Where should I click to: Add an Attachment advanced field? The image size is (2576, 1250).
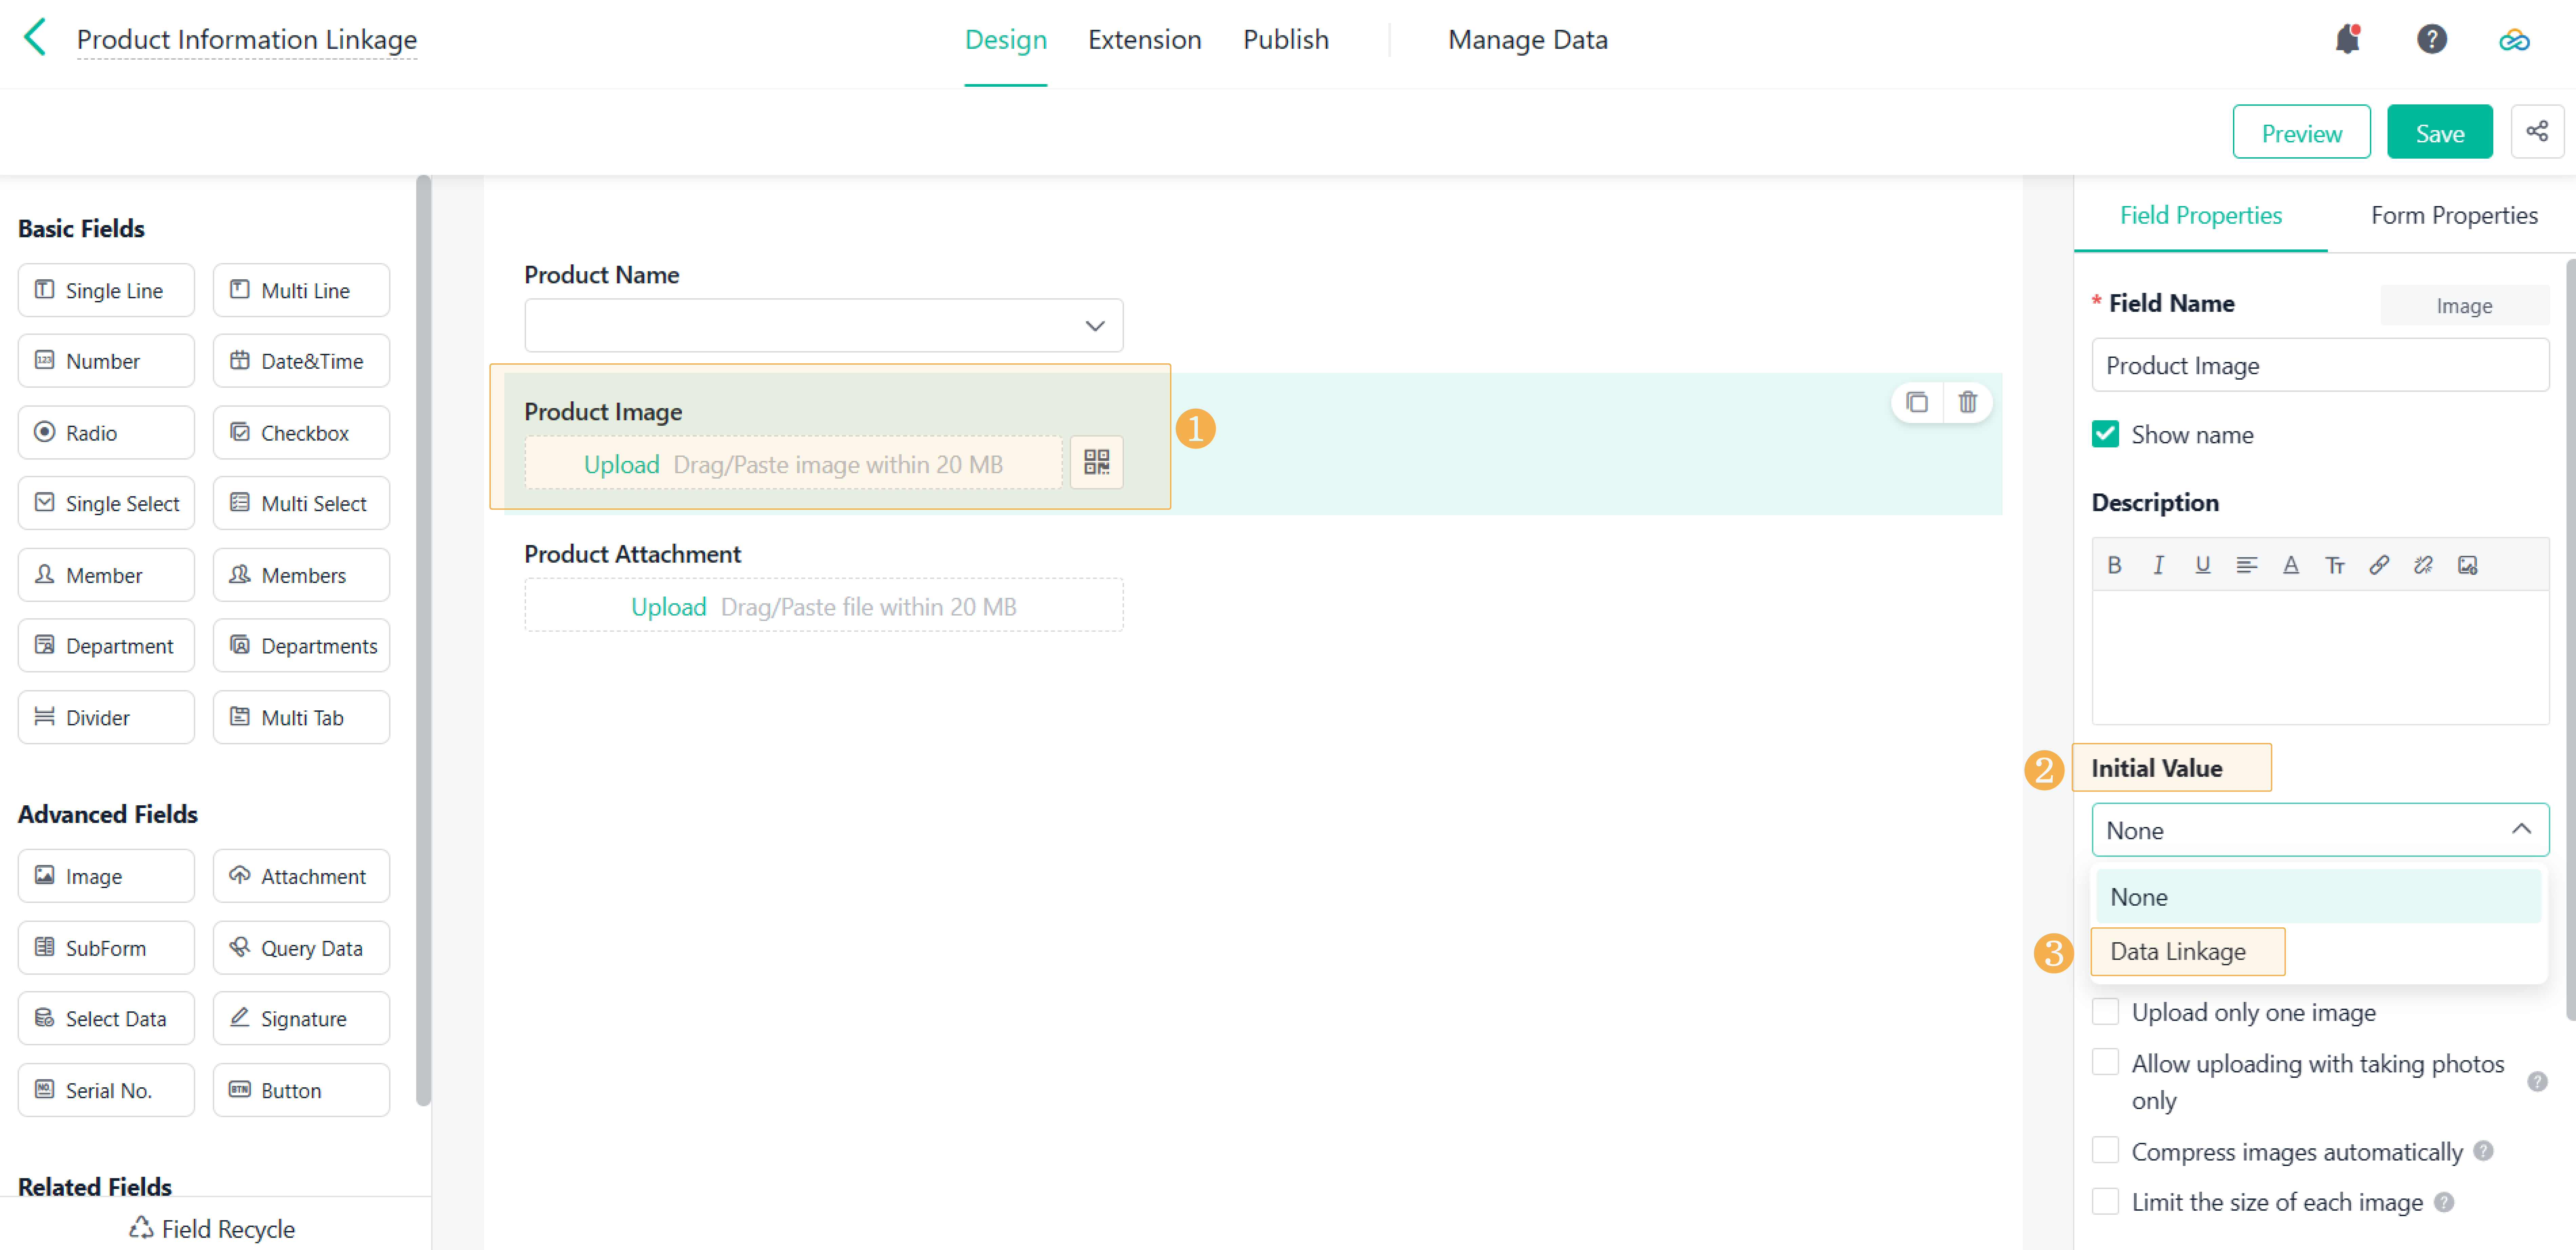coord(301,876)
